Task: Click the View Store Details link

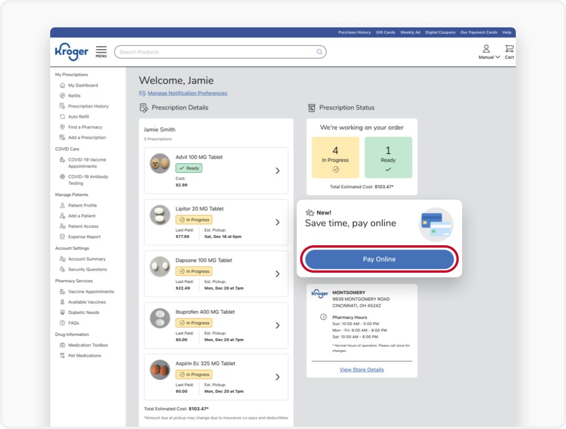Action: pyautogui.click(x=362, y=370)
